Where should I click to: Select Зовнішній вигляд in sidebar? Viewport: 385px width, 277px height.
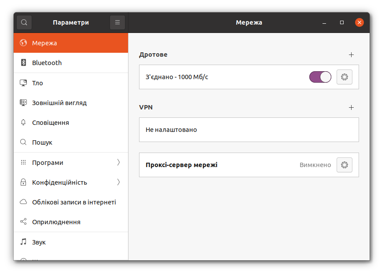point(59,103)
